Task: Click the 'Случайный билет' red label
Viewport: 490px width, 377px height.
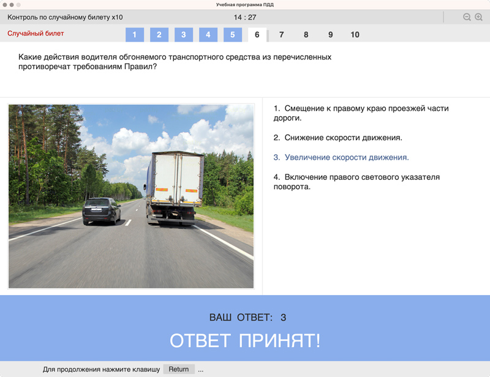Action: click(36, 34)
